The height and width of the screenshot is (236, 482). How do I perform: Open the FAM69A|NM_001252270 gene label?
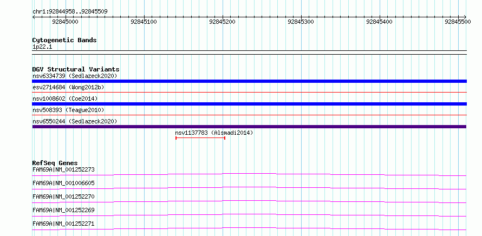(x=63, y=196)
